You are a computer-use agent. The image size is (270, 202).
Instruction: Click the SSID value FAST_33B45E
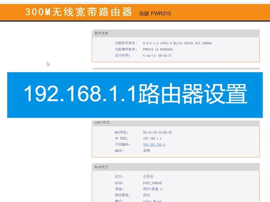click(152, 183)
